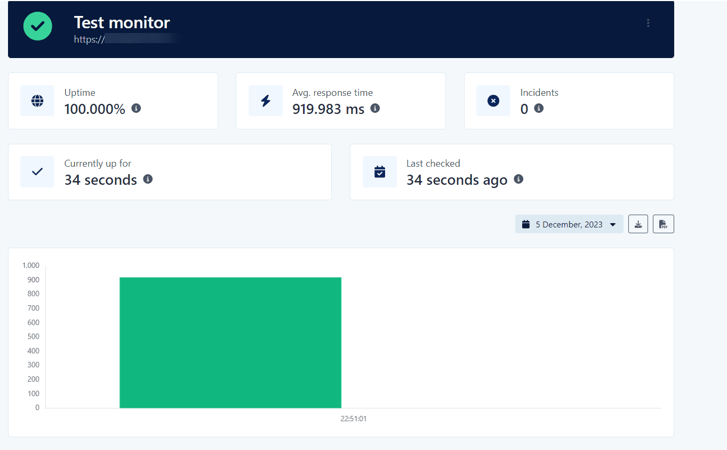Screen dimensions: 727x450
Task: Open the three-dot monitor options menu
Action: (648, 23)
